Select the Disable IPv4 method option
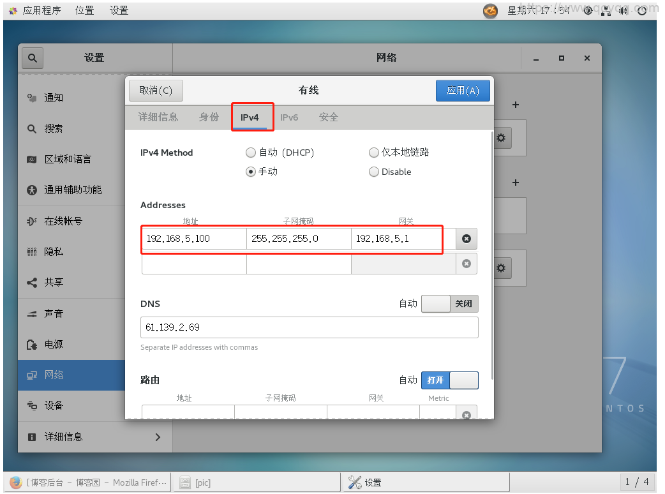The height and width of the screenshot is (494, 665). tap(374, 172)
